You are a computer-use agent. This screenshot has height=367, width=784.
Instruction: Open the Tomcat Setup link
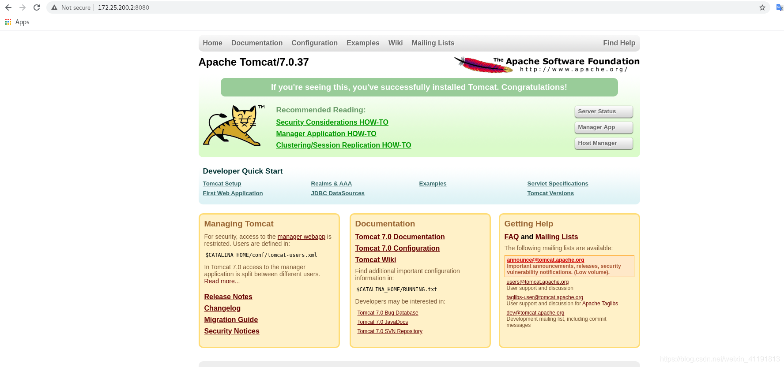222,183
